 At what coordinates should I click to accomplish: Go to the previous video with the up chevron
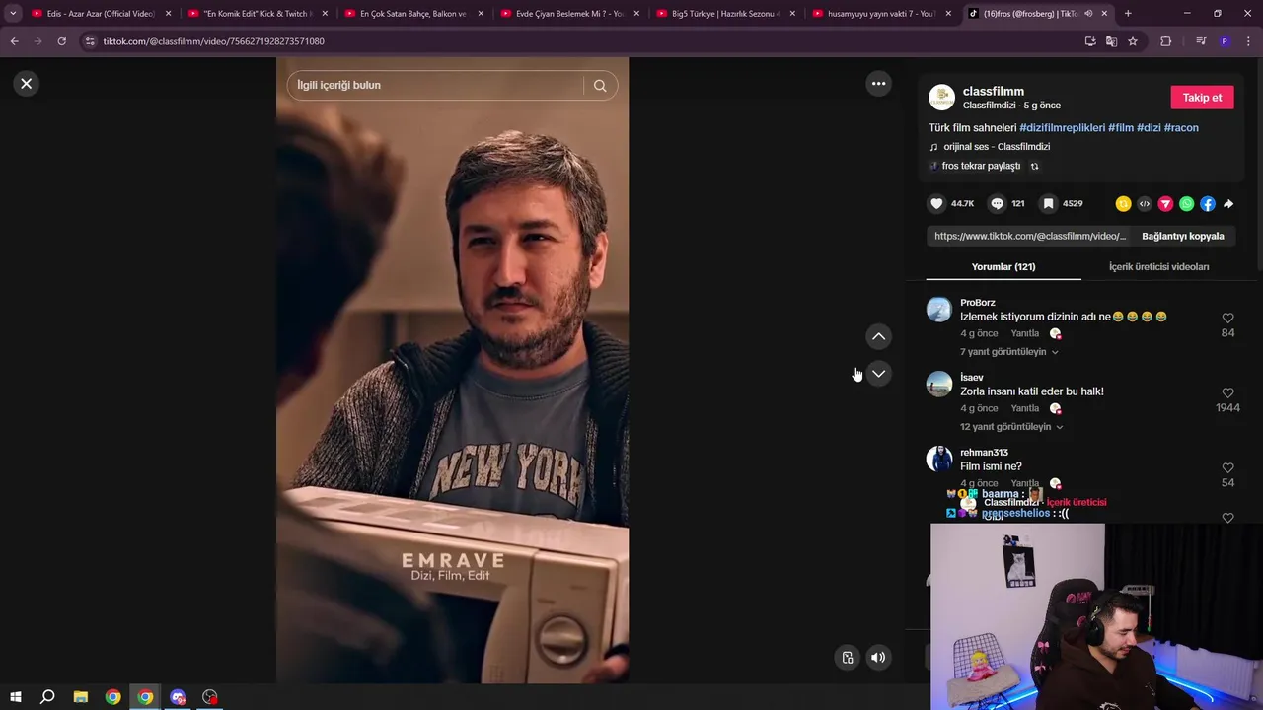tap(878, 336)
